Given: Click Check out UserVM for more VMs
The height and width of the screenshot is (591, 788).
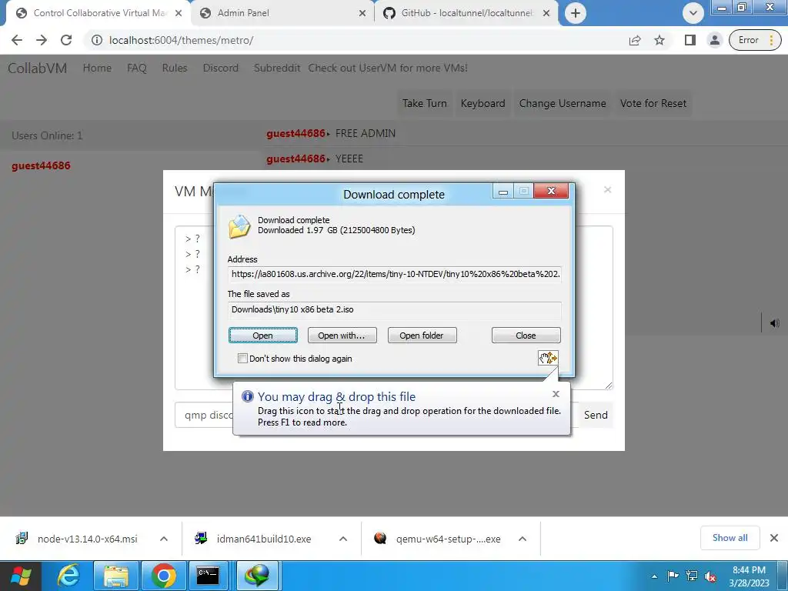Looking at the screenshot, I should pos(388,68).
